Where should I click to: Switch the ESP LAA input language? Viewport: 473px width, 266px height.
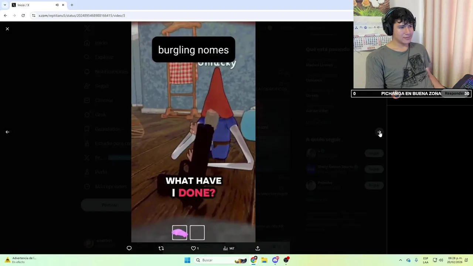click(x=426, y=260)
